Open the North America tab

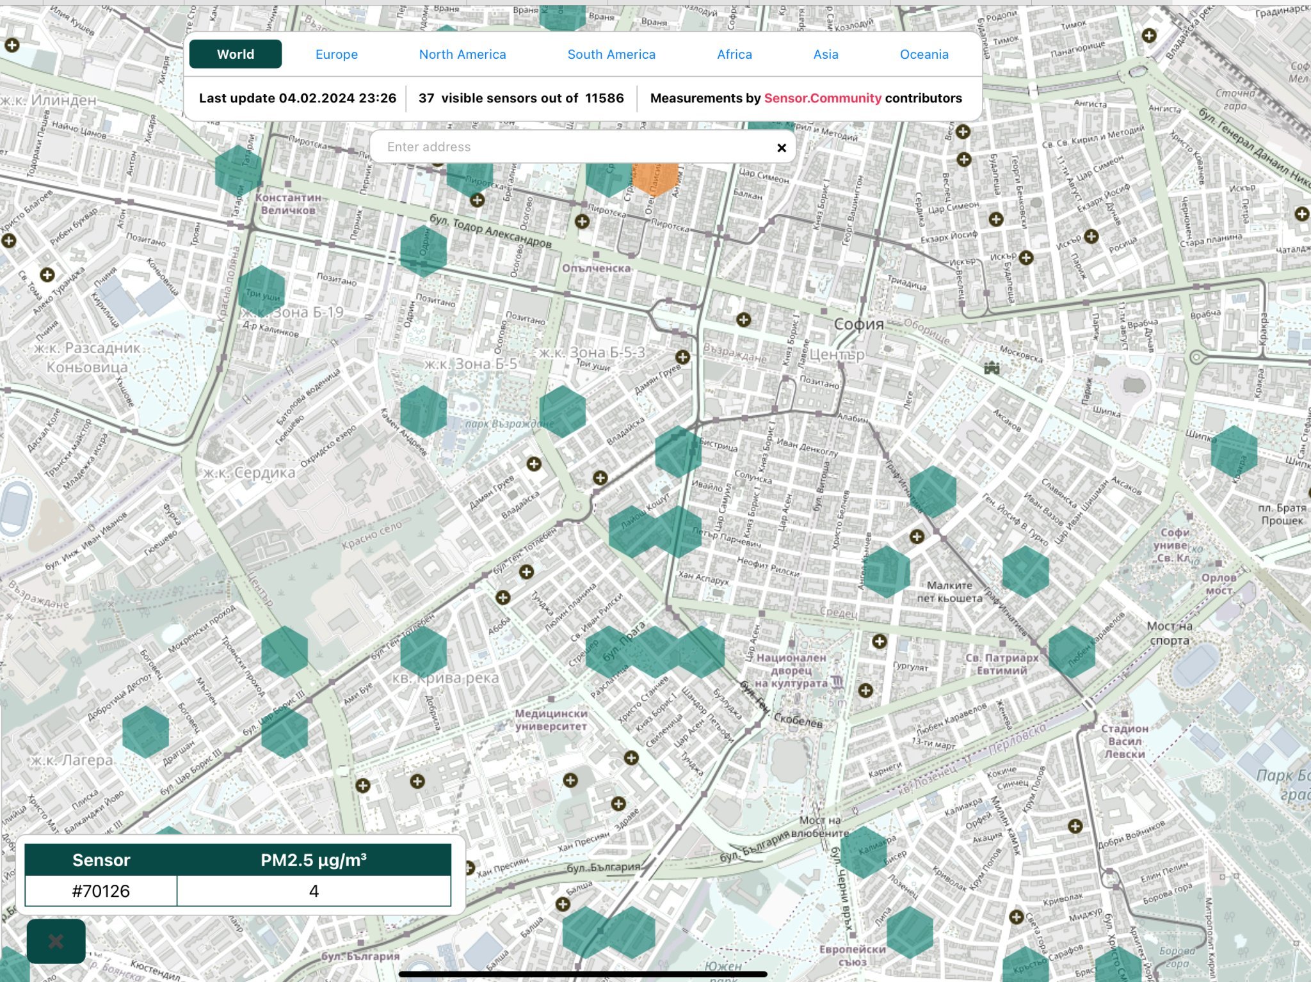click(462, 54)
